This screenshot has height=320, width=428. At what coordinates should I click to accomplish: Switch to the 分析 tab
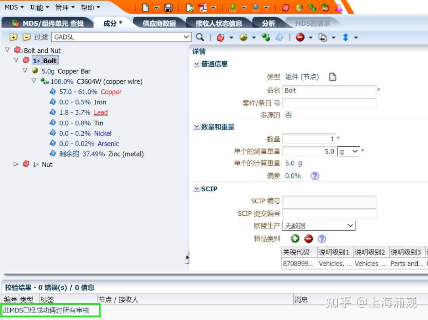268,23
